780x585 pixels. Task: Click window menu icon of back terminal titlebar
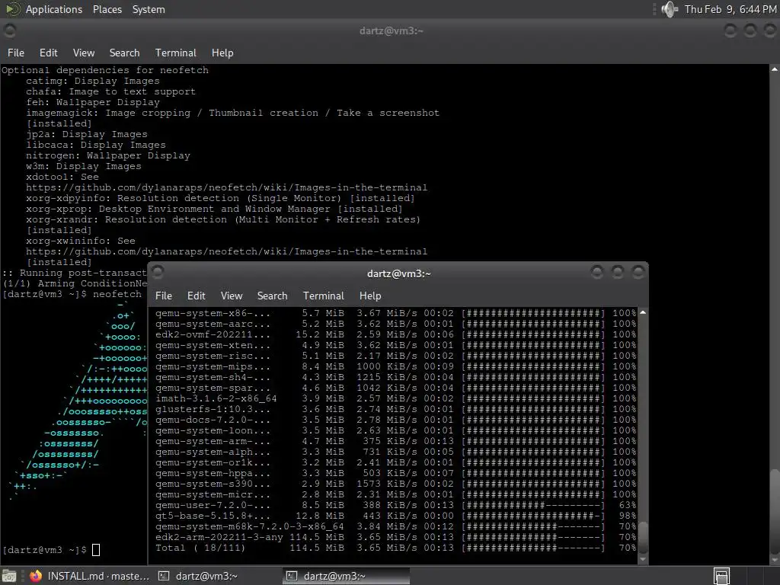[9, 30]
